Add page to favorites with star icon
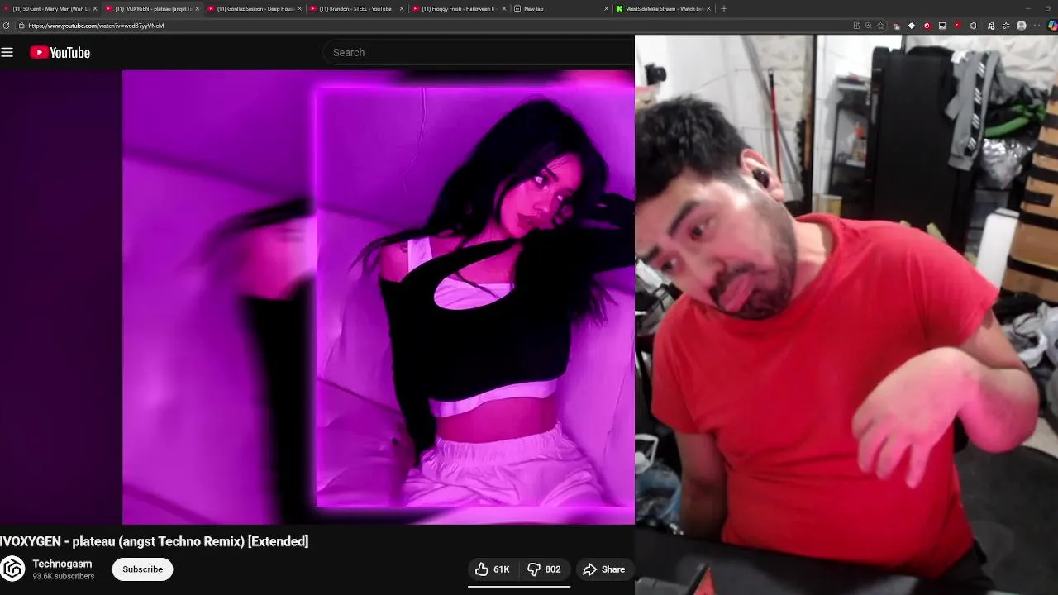1058x595 pixels. tap(881, 26)
